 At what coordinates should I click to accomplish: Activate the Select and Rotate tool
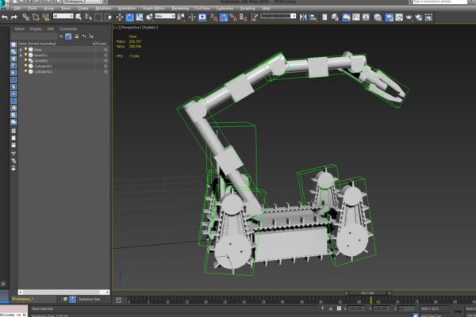coord(129,17)
